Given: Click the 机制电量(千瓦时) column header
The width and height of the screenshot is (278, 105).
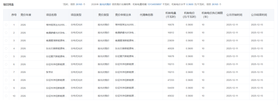Looking at the screenshot, I should tap(171, 15).
